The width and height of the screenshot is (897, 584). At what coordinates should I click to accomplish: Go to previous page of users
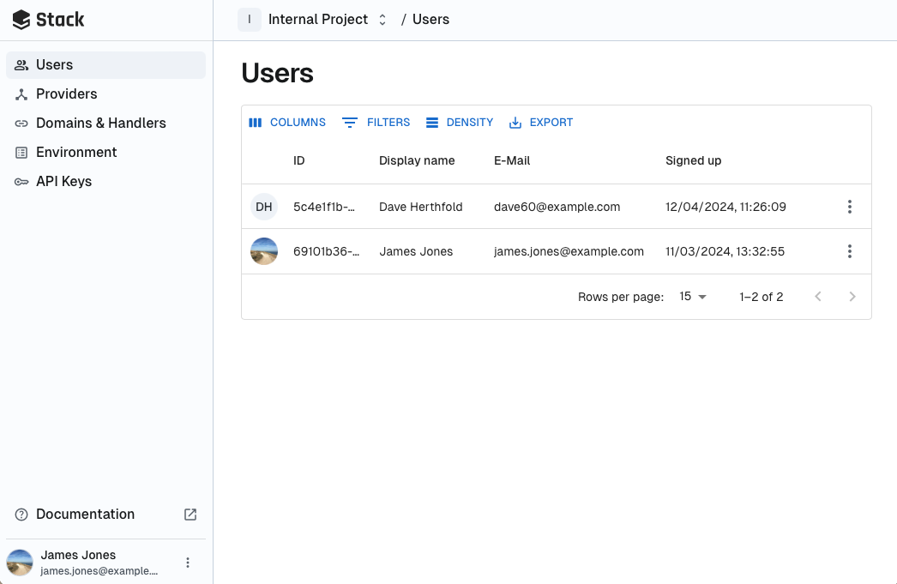(818, 297)
